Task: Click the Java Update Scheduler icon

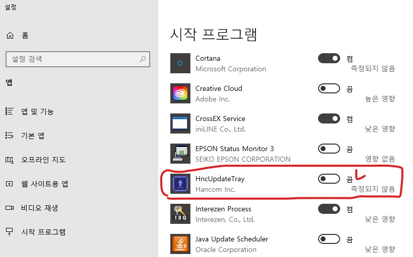Action: pos(180,244)
